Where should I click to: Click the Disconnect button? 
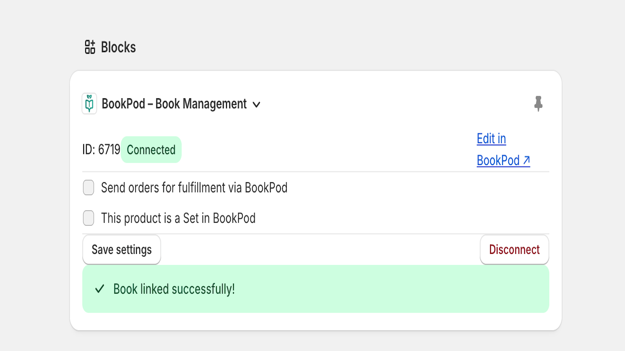click(x=514, y=250)
